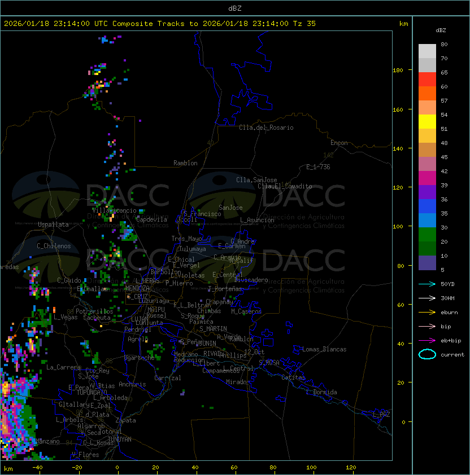Image resolution: width=470 pixels, height=475 pixels.
Task: Click the '-40' tick on bottom axis
Action: 37,468
